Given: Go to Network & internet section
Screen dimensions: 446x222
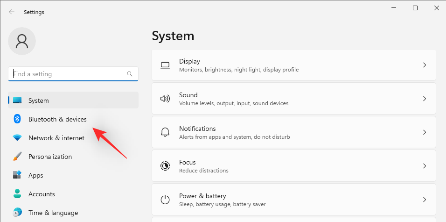Looking at the screenshot, I should click(56, 138).
